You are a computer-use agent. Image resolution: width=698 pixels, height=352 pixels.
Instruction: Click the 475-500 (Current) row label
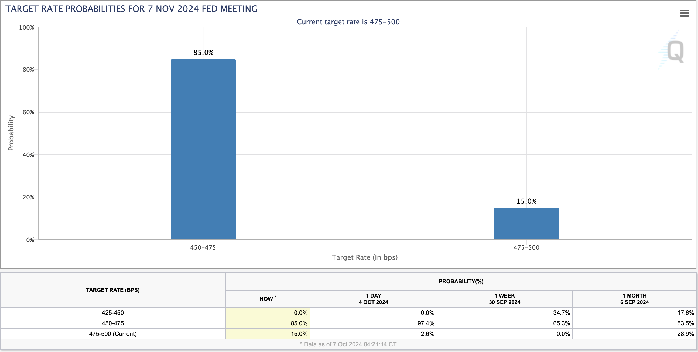point(113,334)
